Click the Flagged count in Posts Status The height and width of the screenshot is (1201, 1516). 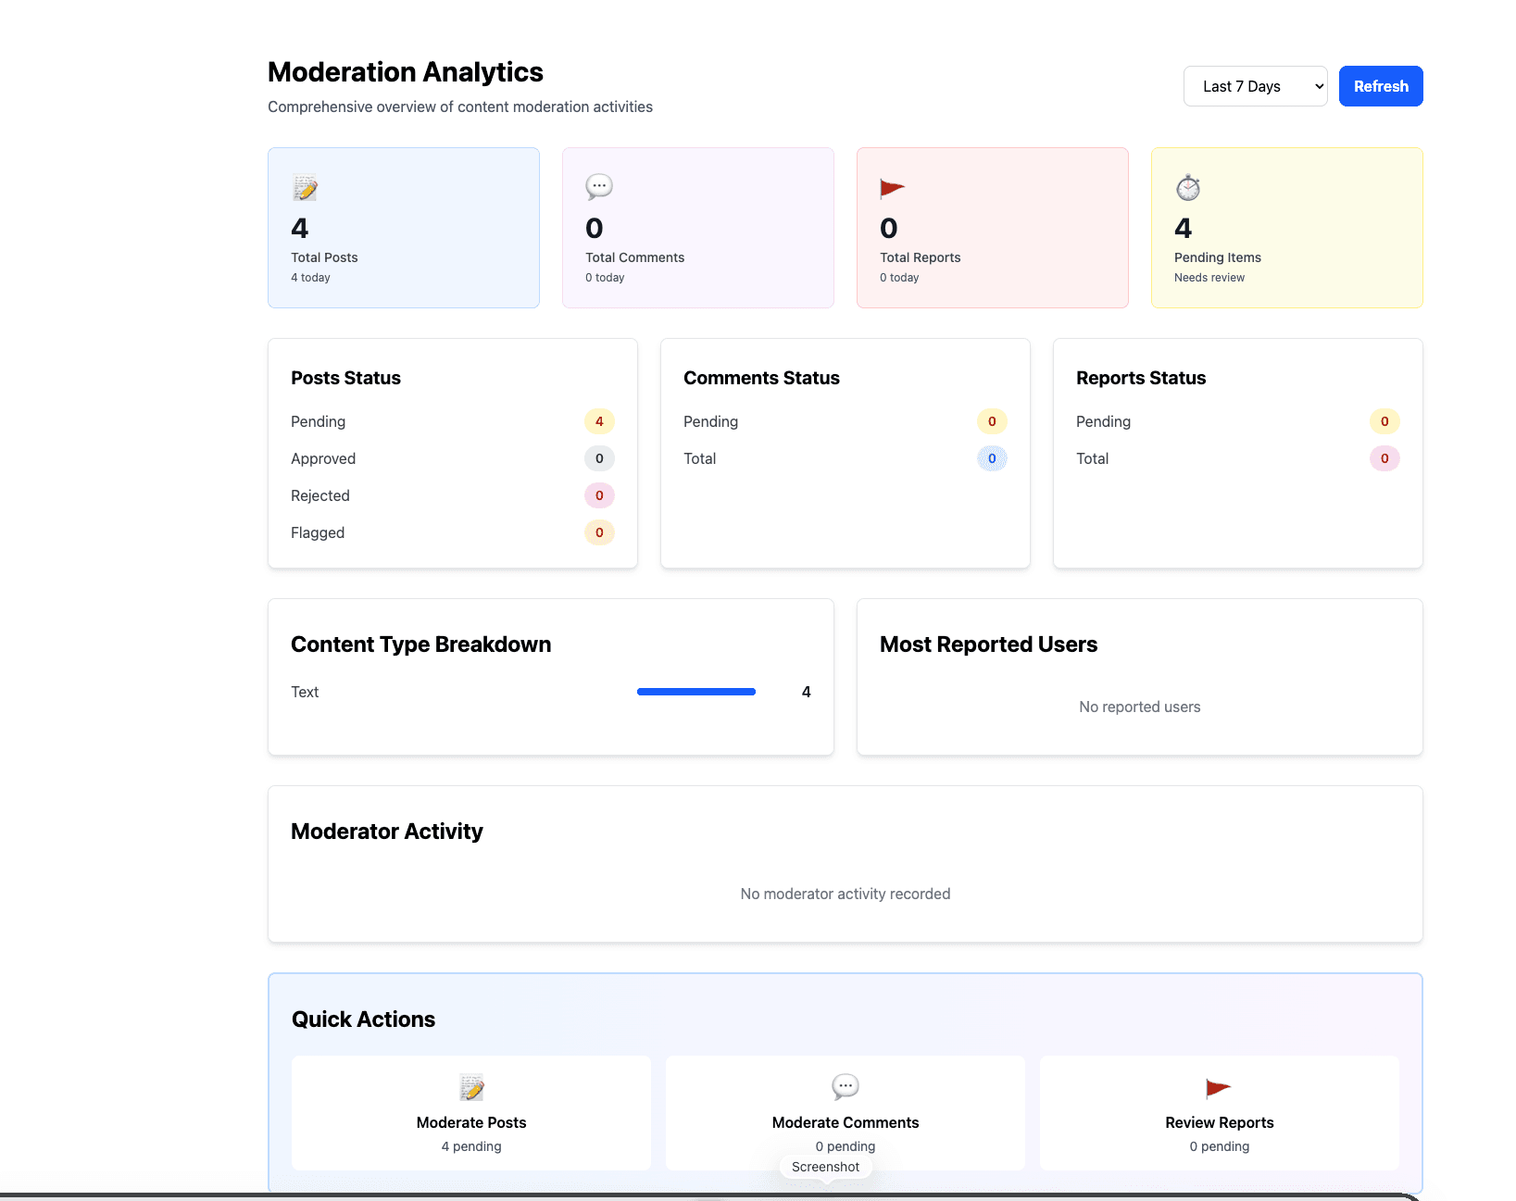pos(599,532)
